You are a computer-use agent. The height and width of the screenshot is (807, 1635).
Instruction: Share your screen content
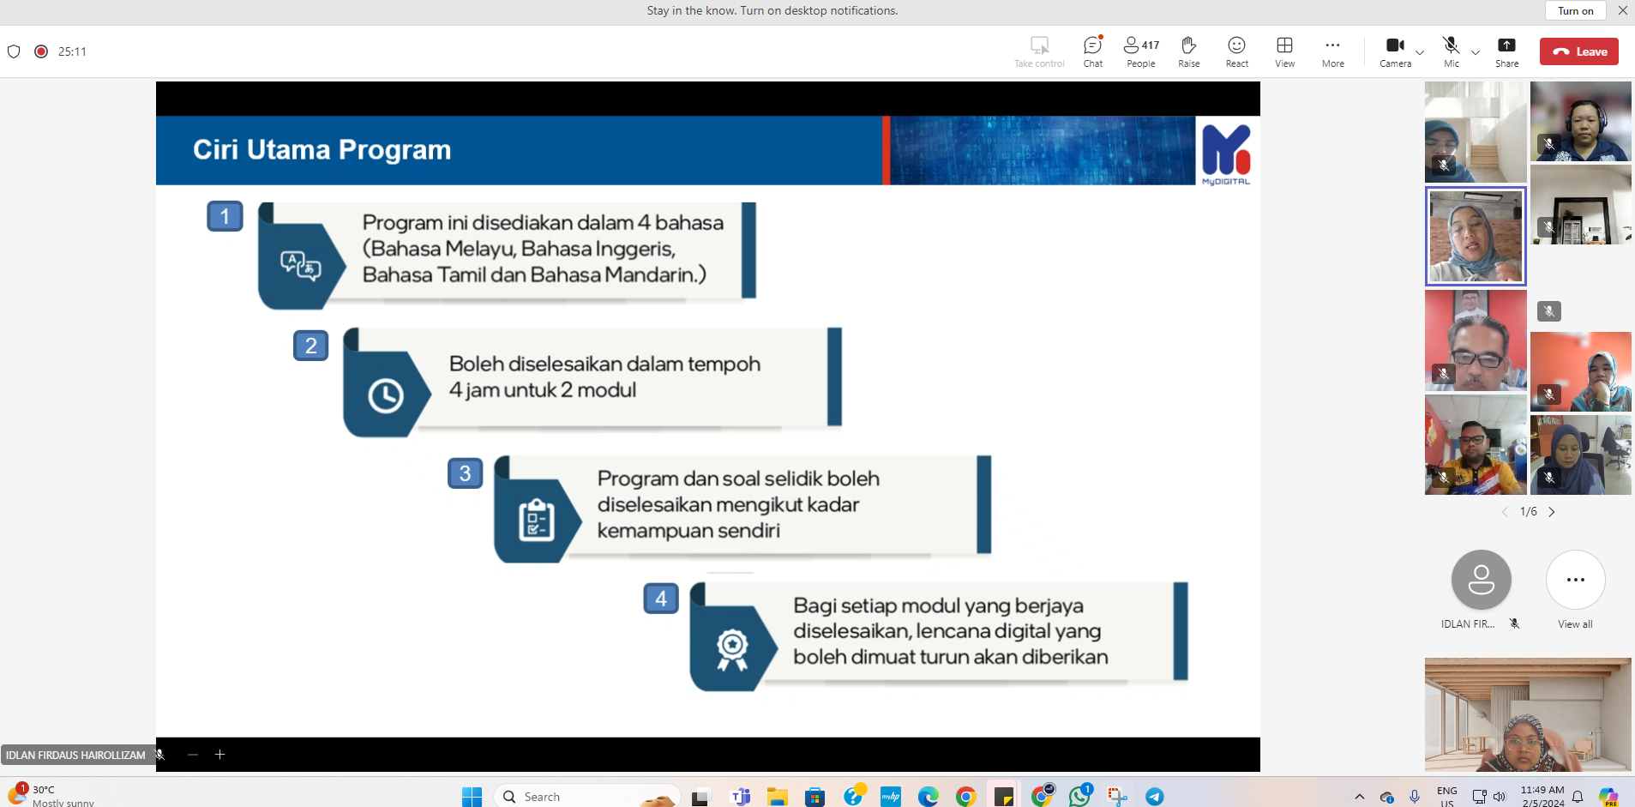[1506, 51]
